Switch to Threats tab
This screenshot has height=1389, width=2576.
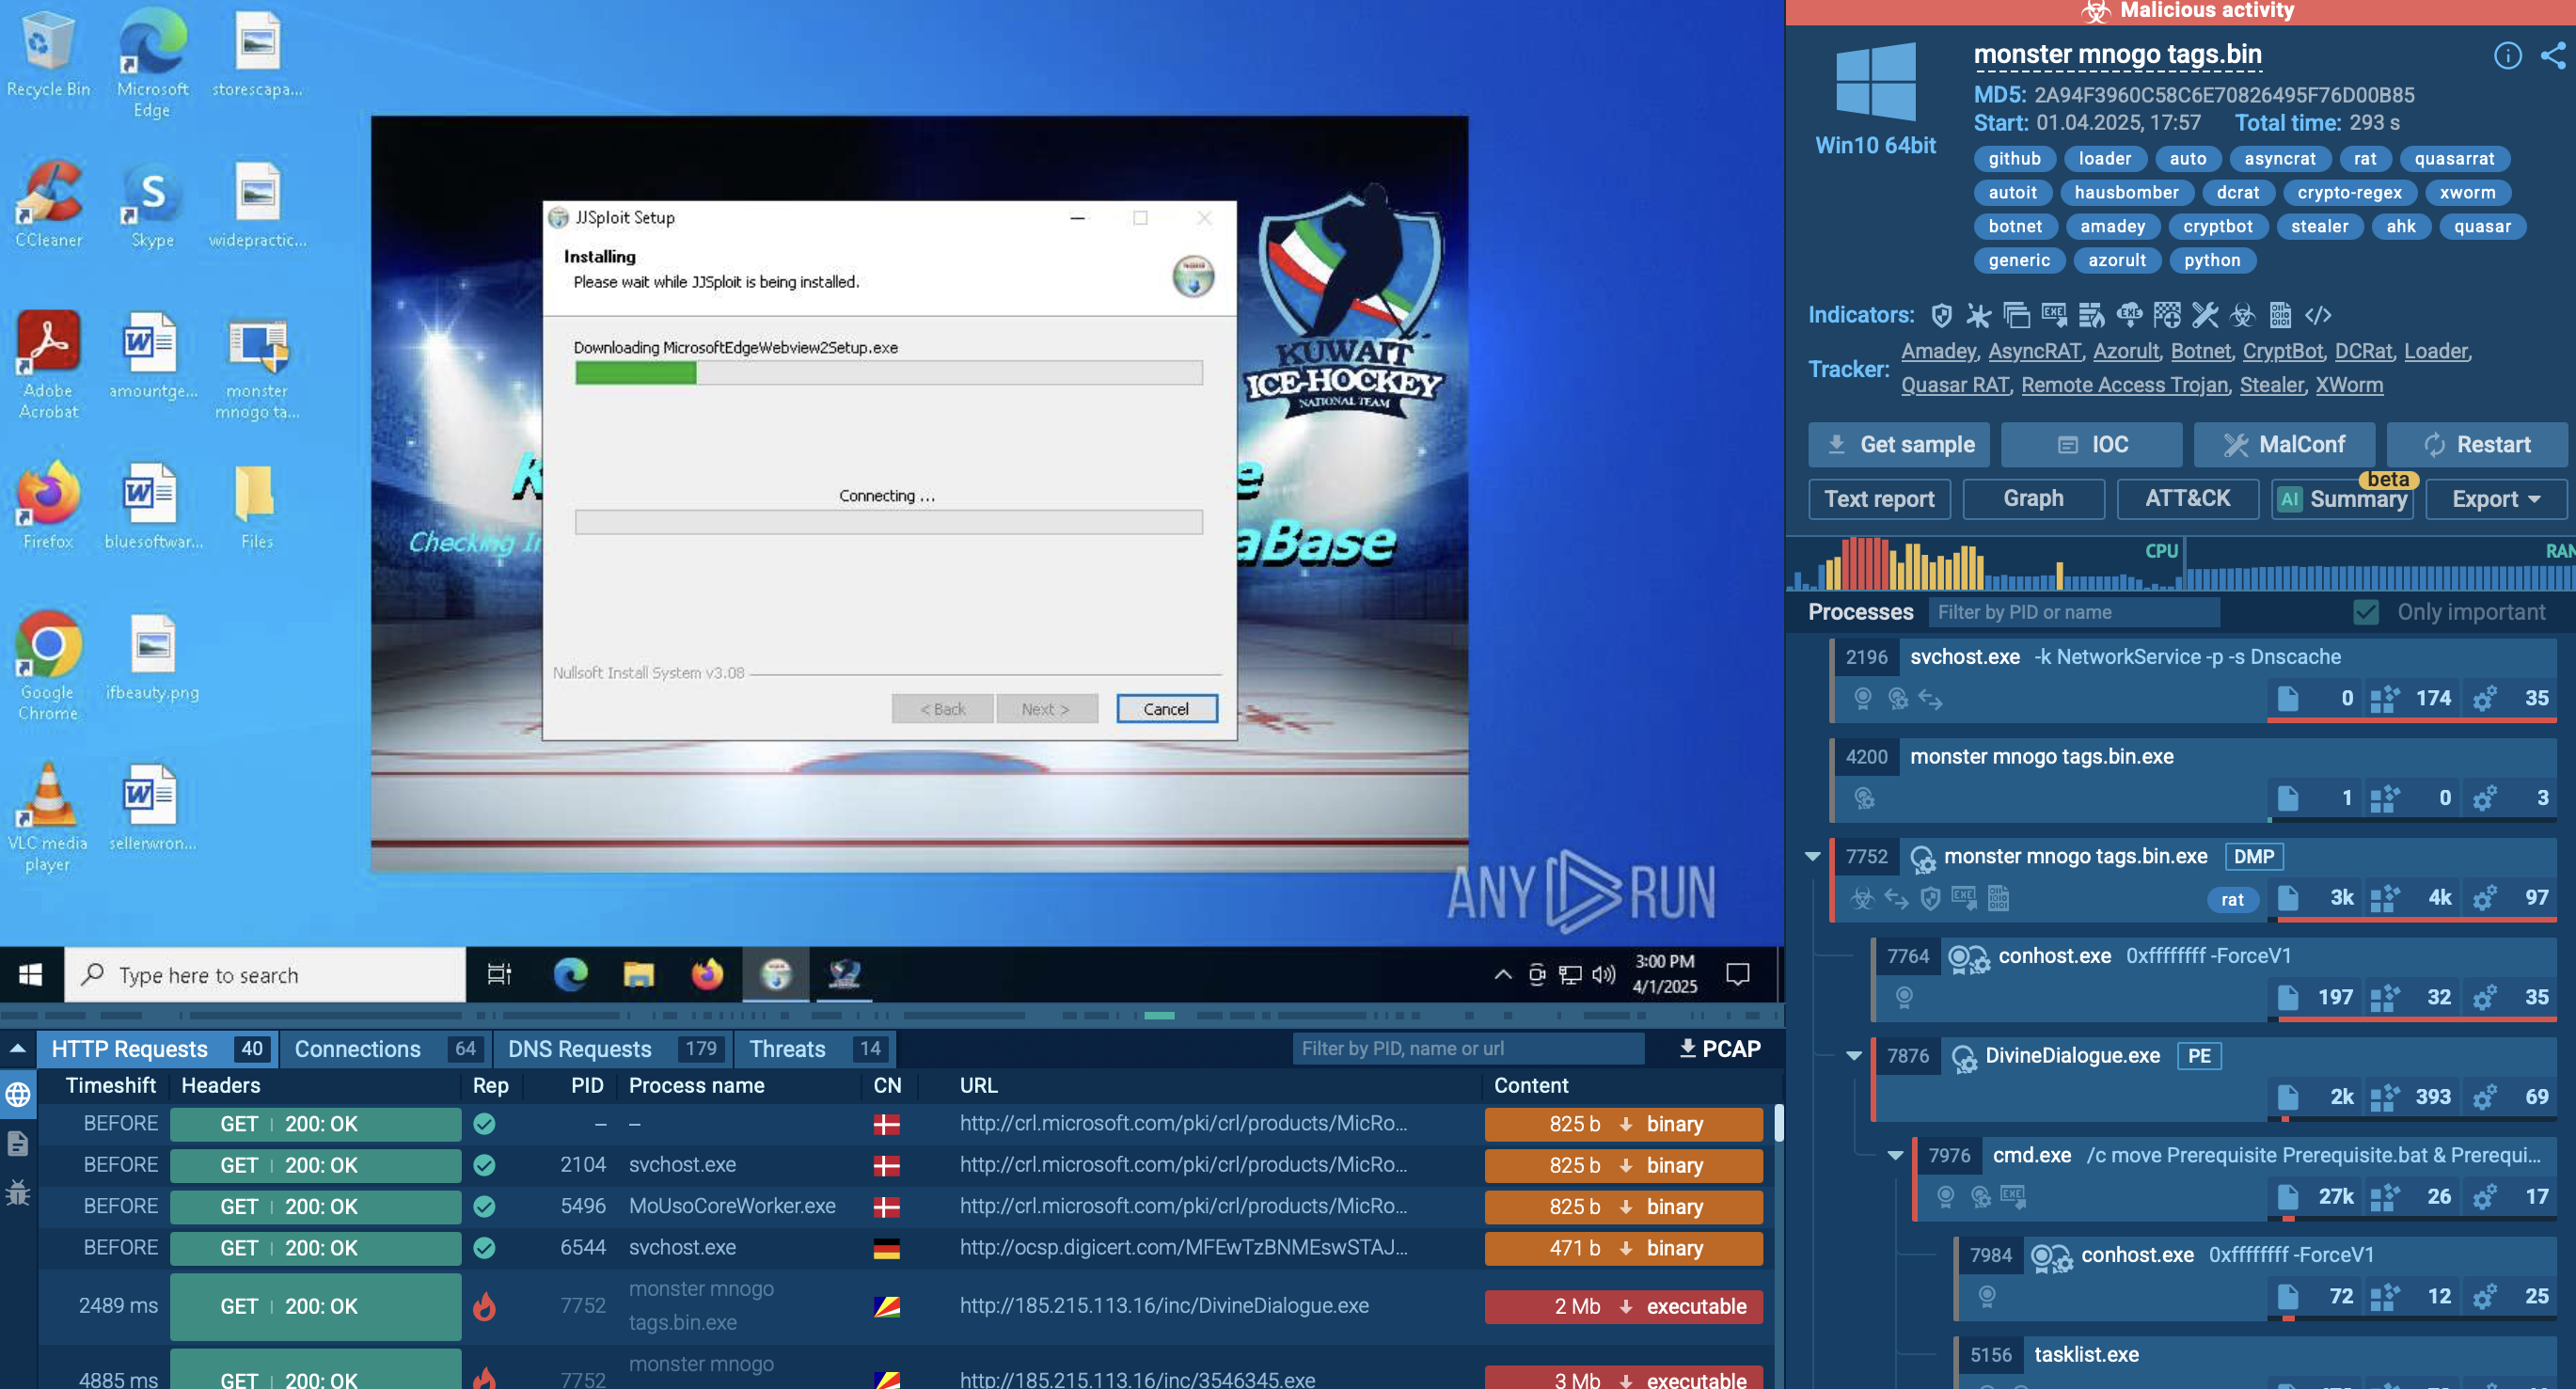tap(815, 1049)
